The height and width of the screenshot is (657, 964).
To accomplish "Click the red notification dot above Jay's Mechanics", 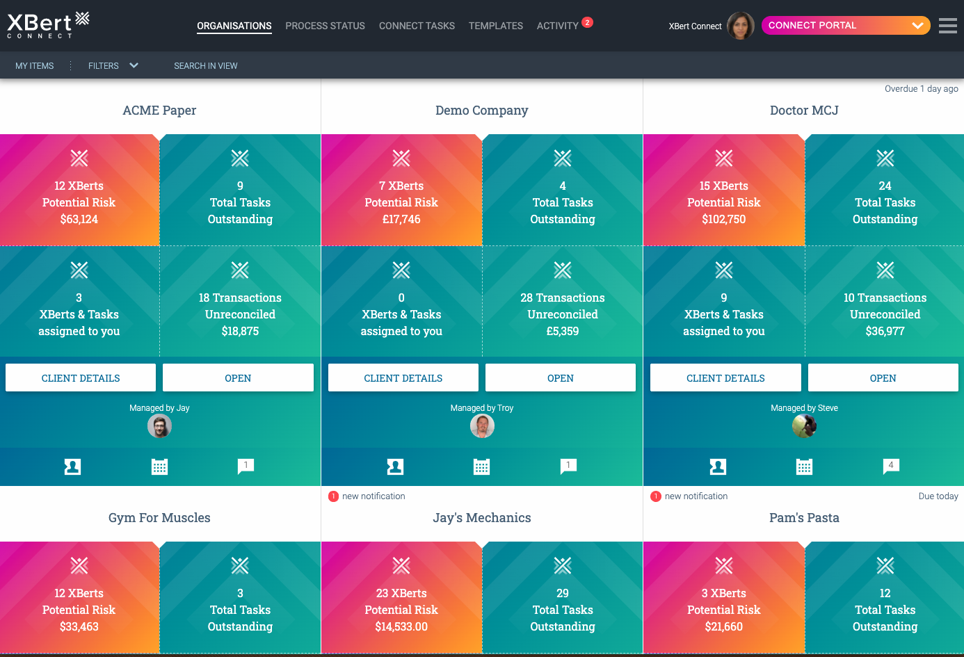I will pyautogui.click(x=333, y=496).
